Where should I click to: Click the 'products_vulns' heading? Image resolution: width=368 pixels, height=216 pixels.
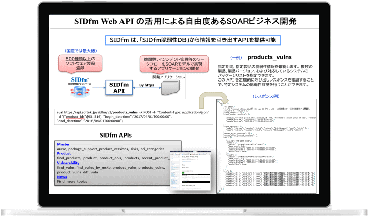click(269, 57)
